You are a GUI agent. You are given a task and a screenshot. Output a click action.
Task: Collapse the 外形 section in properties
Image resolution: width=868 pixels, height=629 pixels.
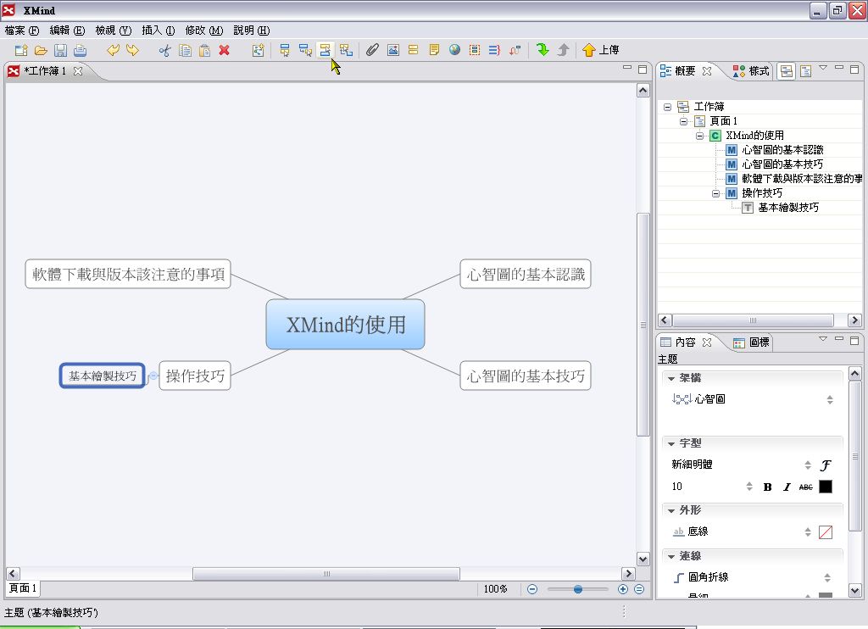[x=671, y=510]
